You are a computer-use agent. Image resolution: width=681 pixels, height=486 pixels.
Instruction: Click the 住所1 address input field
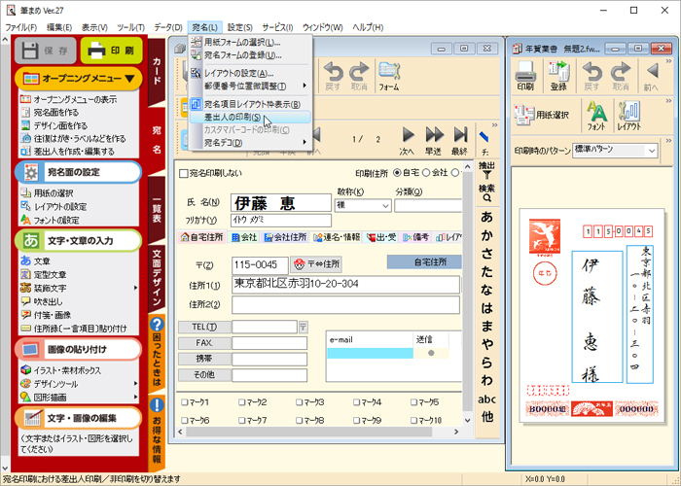point(345,284)
